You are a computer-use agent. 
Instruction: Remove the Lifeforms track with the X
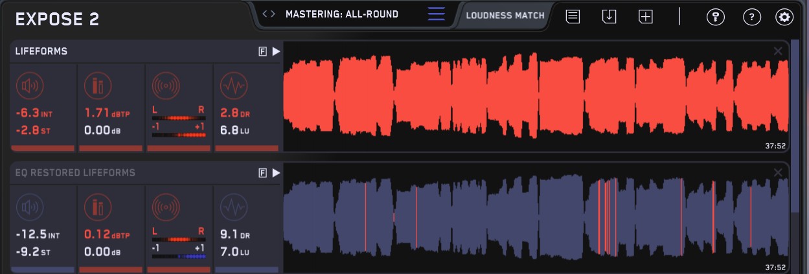[778, 51]
